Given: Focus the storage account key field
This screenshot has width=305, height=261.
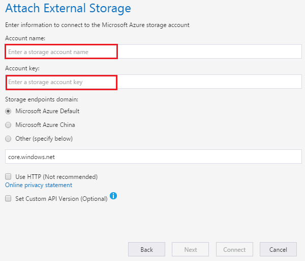Looking at the screenshot, I should 152,82.
